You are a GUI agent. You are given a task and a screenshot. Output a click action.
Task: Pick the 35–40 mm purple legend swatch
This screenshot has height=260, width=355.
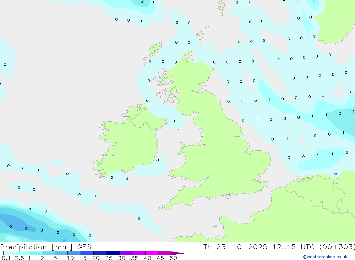[138, 253]
